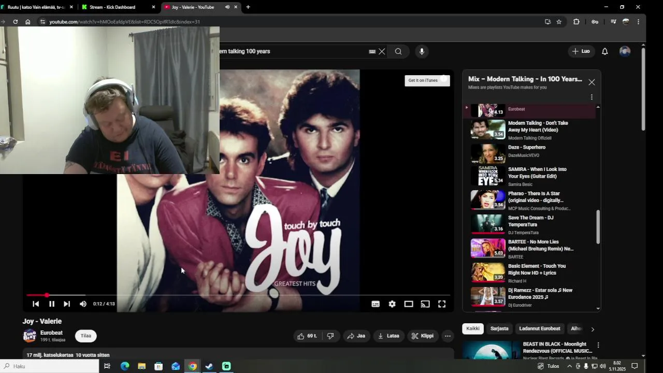663x373 pixels.
Task: Open more actions menu below the video
Action: tap(448, 336)
